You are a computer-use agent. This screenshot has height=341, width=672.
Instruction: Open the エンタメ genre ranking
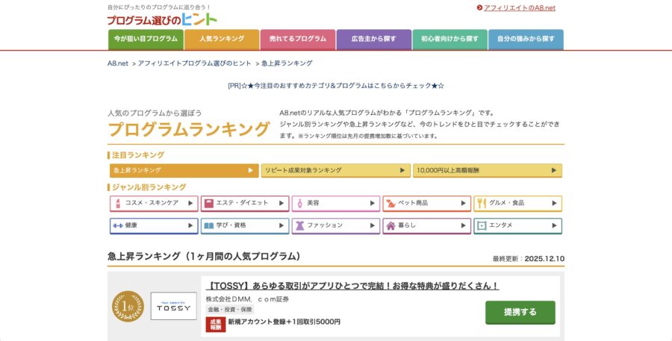517,226
